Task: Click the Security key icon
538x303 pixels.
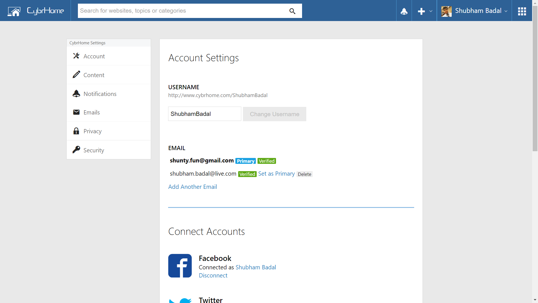Action: pyautogui.click(x=76, y=150)
